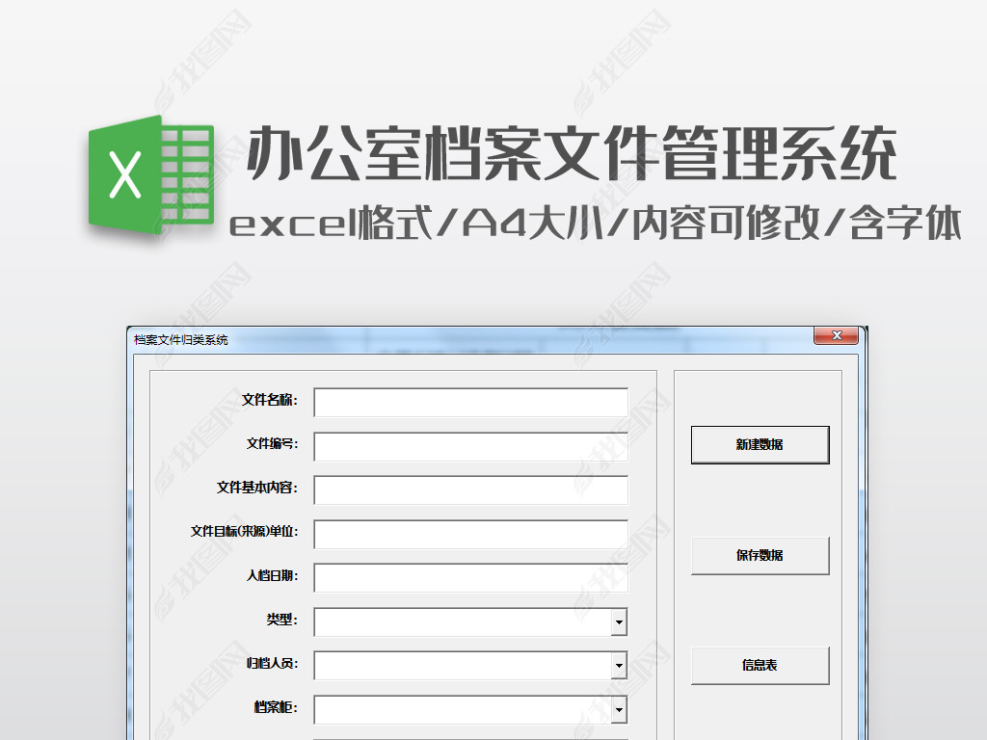Open the 归档人员 dropdown arrow
The width and height of the screenshot is (987, 740).
(x=620, y=666)
